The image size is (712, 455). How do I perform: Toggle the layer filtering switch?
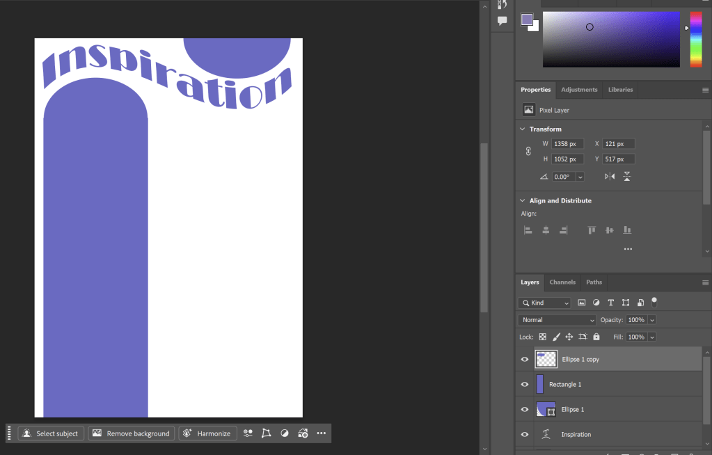654,302
